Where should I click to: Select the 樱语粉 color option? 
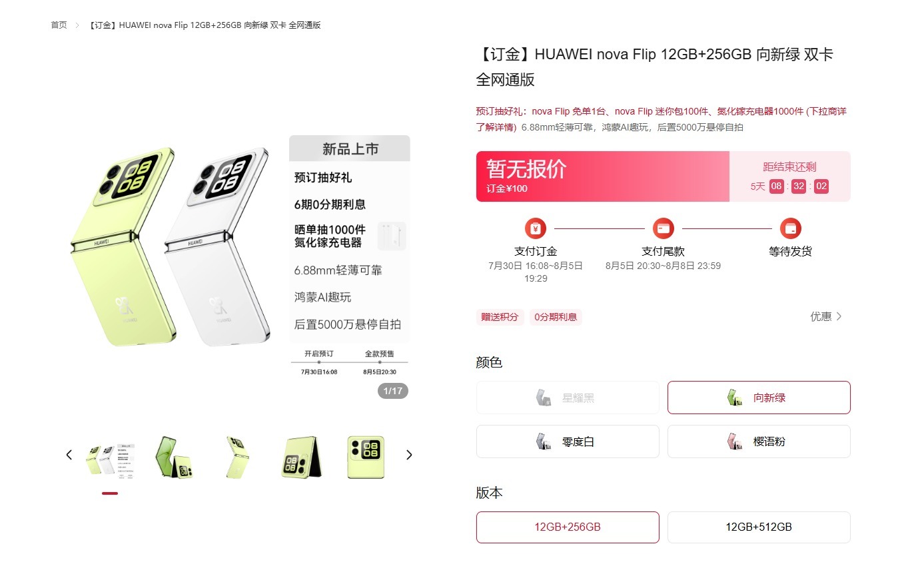coord(759,441)
